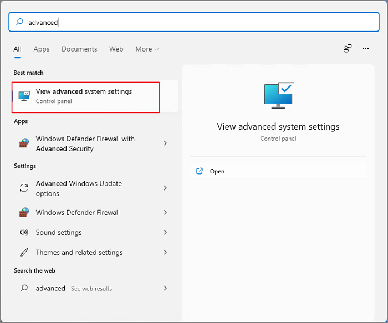Switch to the Apps tab

click(42, 49)
